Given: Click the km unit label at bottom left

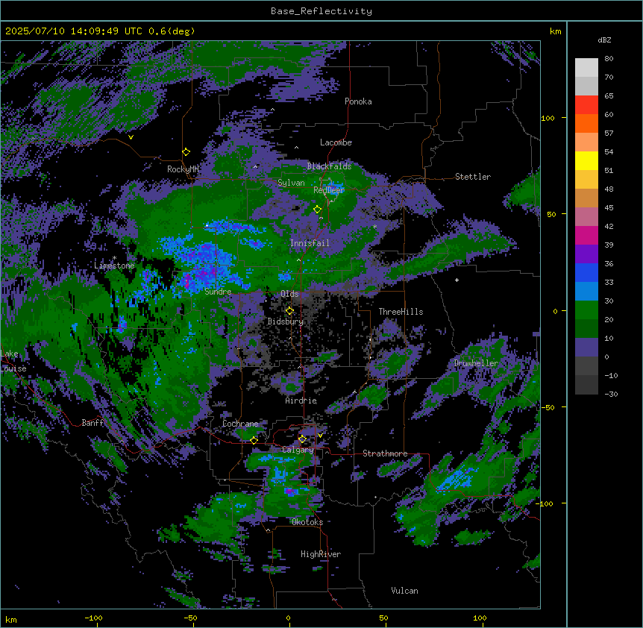Looking at the screenshot, I should pos(11,619).
